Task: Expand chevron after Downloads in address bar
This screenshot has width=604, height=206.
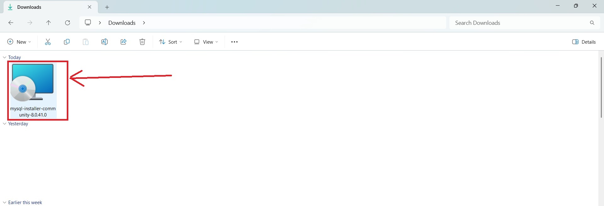Action: 144,23
